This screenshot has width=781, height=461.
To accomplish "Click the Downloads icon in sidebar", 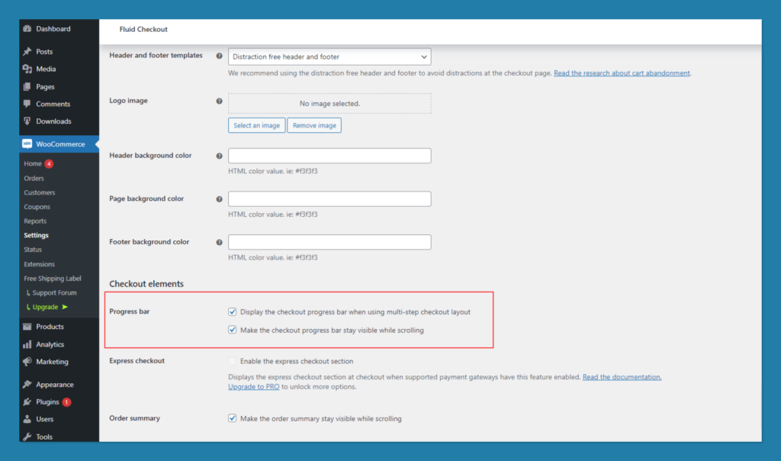I will coord(27,121).
